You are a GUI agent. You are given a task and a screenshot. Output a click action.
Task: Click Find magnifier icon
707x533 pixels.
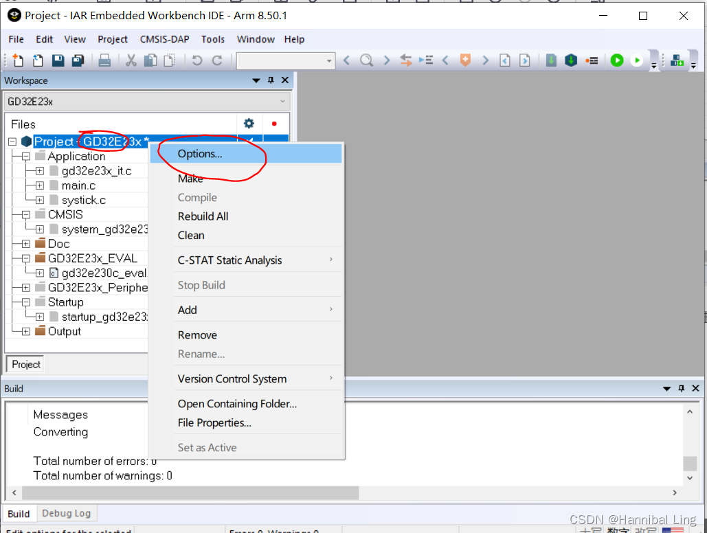[367, 60]
